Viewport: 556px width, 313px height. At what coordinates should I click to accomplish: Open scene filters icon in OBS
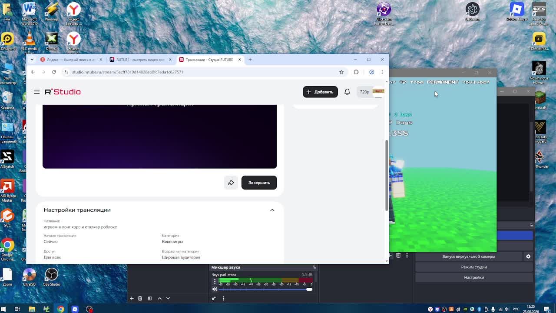point(150,298)
